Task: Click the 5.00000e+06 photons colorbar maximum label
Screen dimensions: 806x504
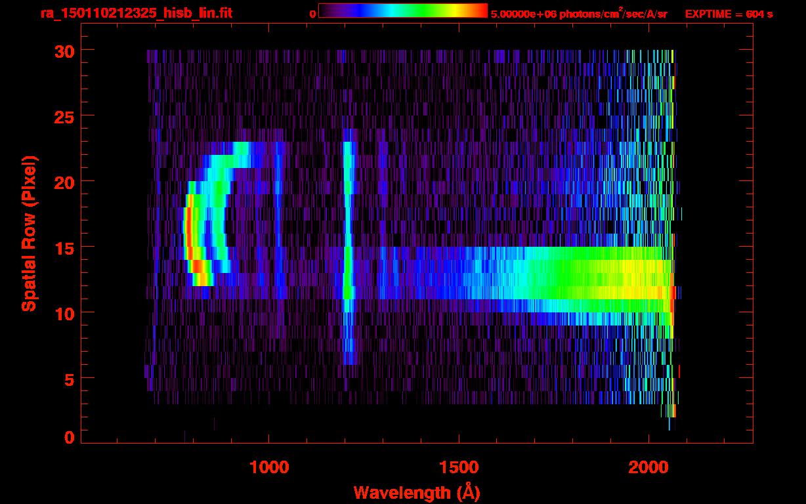Action: click(x=579, y=14)
